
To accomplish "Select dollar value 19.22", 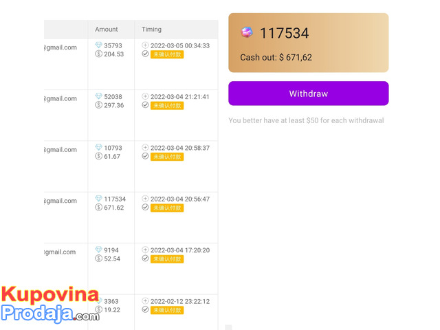I will 112,310.
